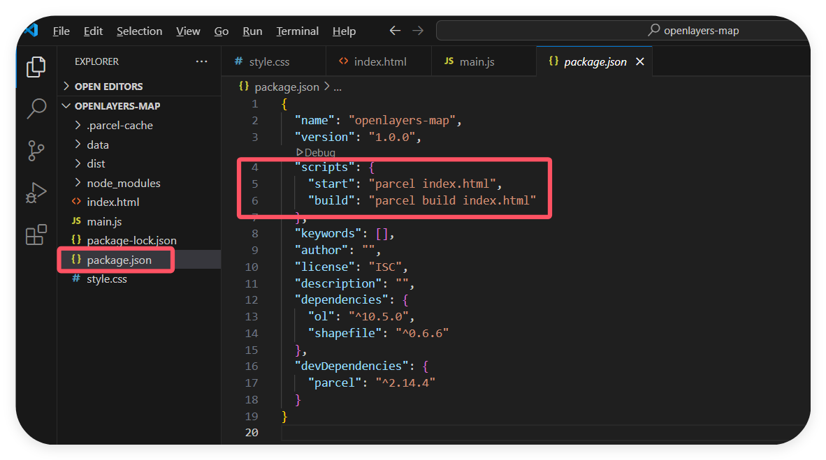
Task: Open the Run menu
Action: (252, 31)
